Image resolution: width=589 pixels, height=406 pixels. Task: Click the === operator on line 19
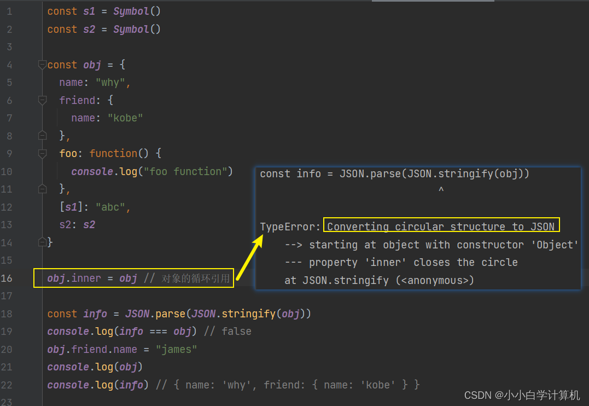pyautogui.click(x=158, y=332)
